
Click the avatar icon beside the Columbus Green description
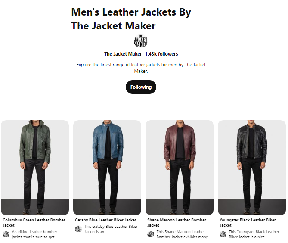coord(6,234)
